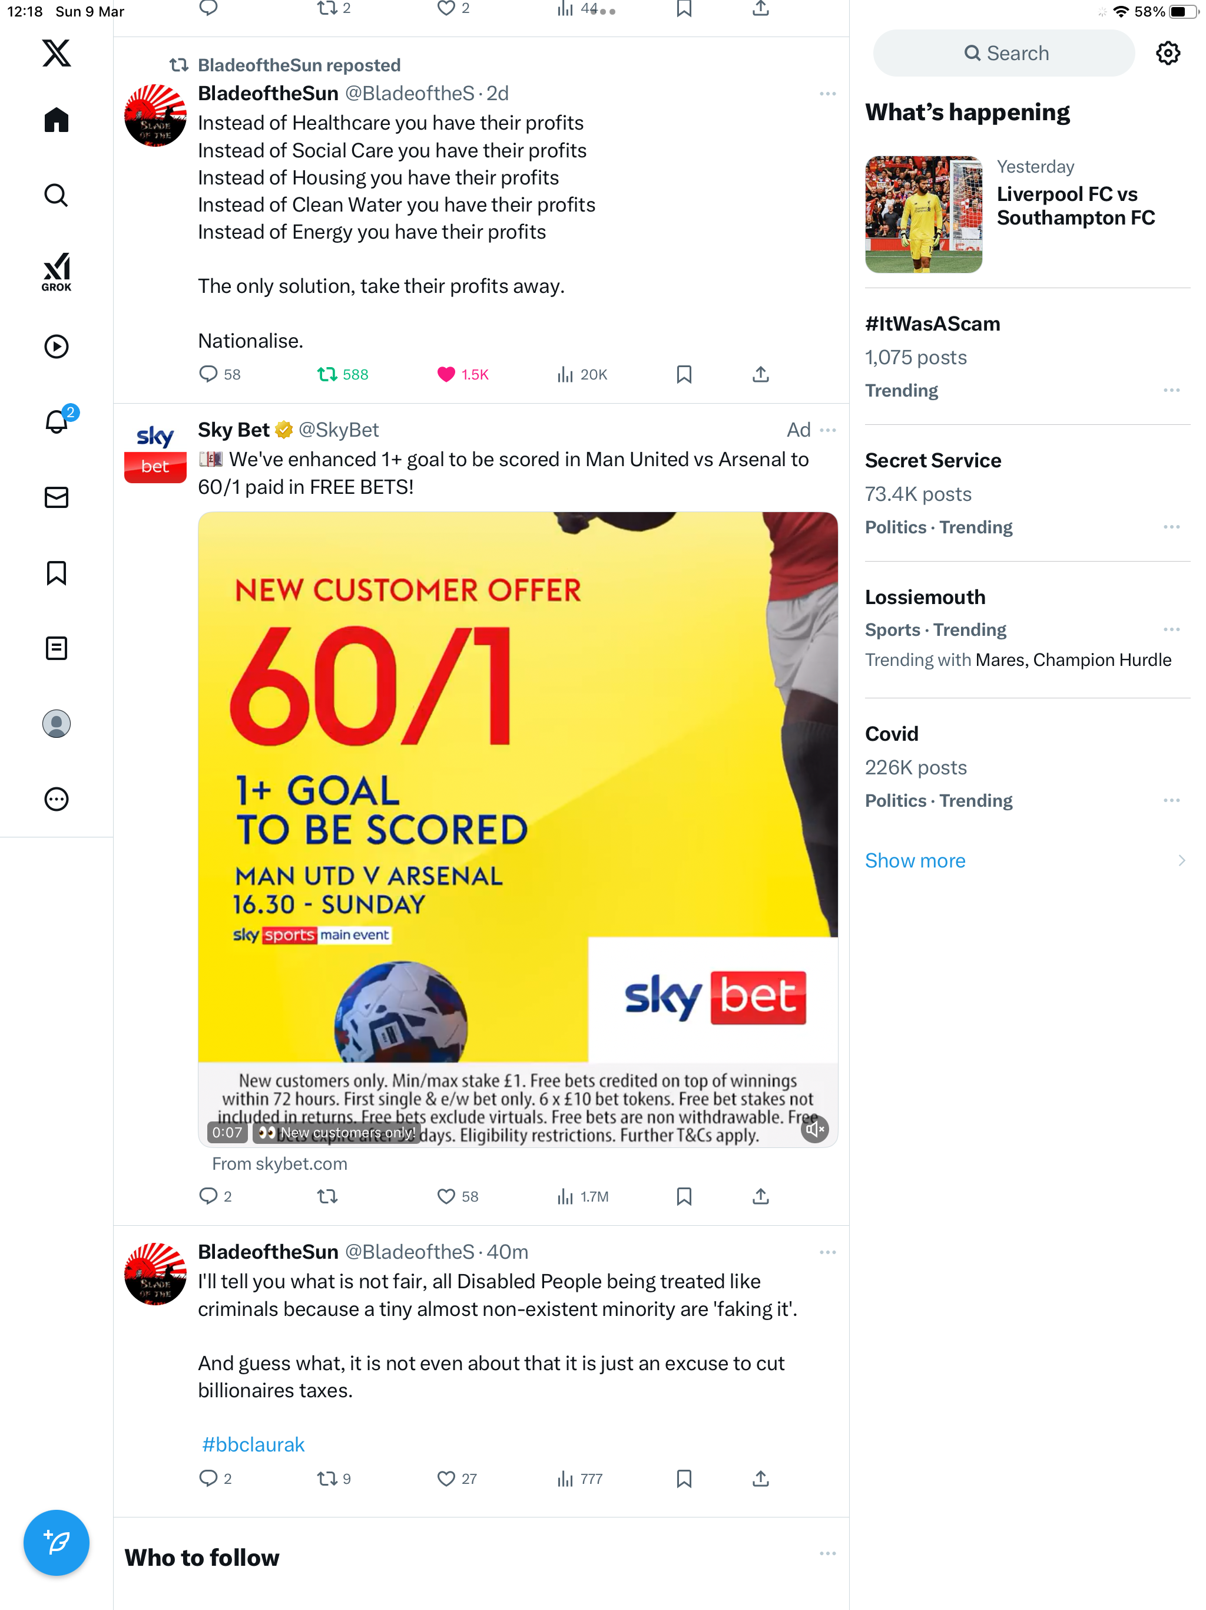Screen dimensions: 1206x1610
Task: Open the video tab in sidebar
Action: 56,347
